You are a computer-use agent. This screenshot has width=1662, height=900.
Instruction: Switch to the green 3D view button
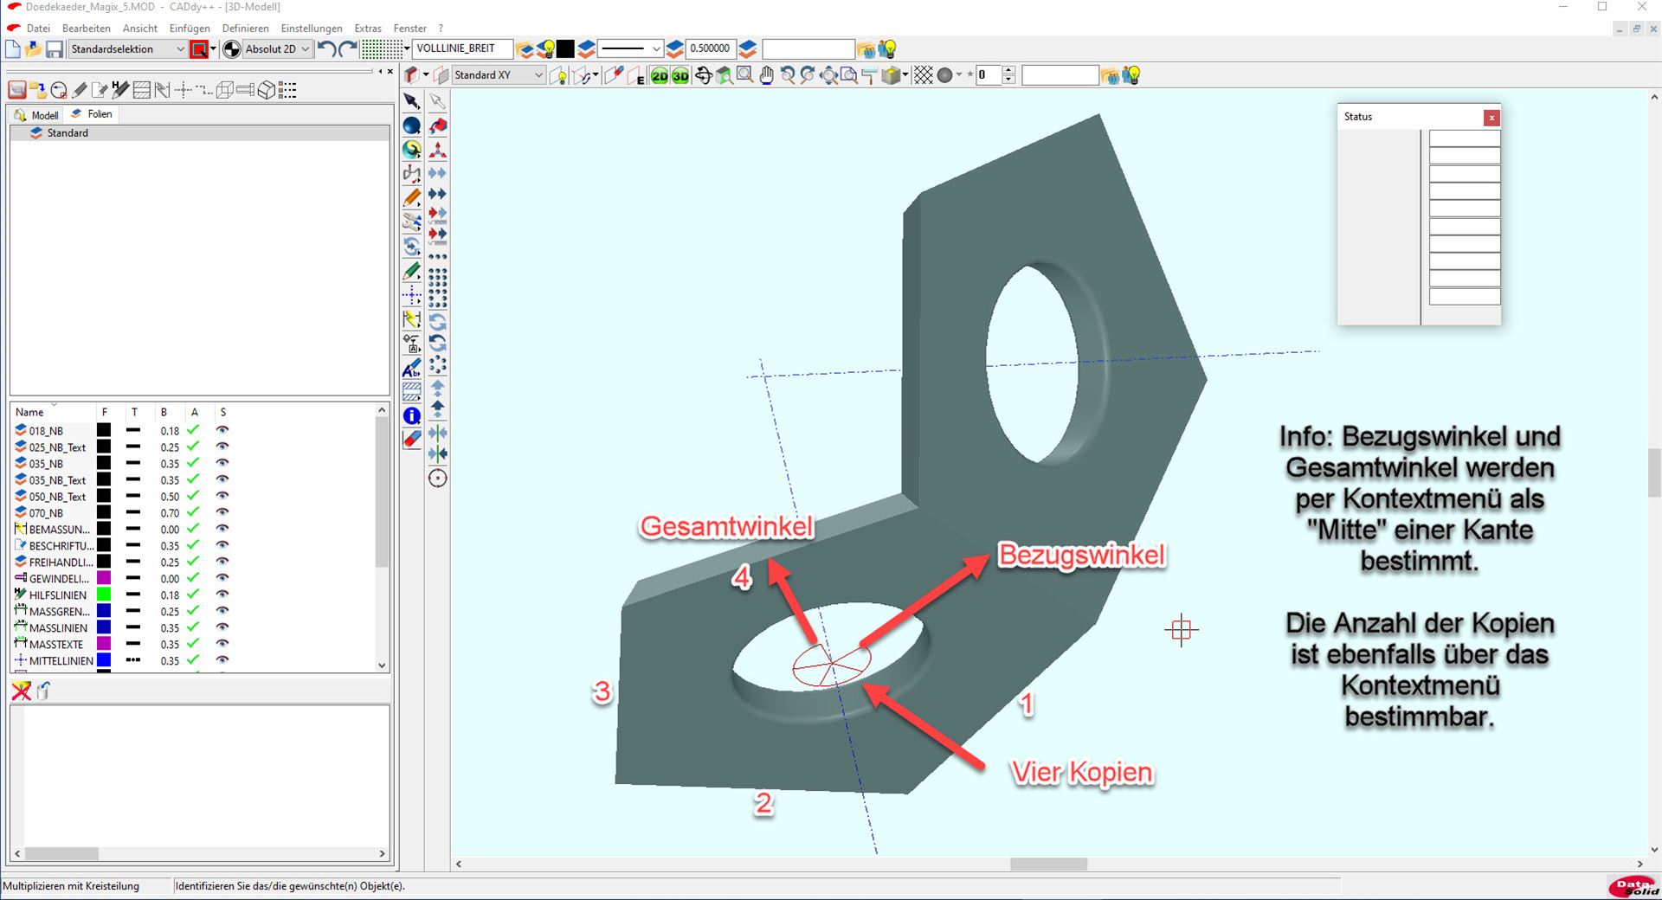680,76
